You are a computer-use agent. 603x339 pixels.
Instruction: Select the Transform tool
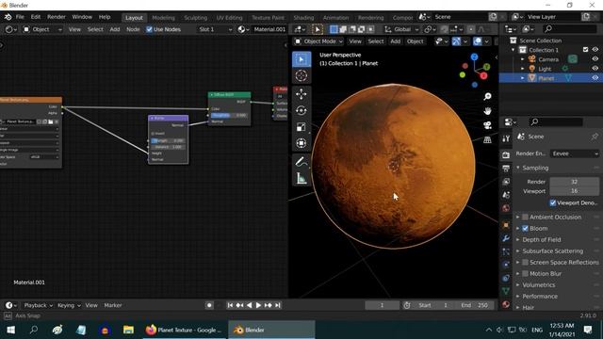click(301, 143)
